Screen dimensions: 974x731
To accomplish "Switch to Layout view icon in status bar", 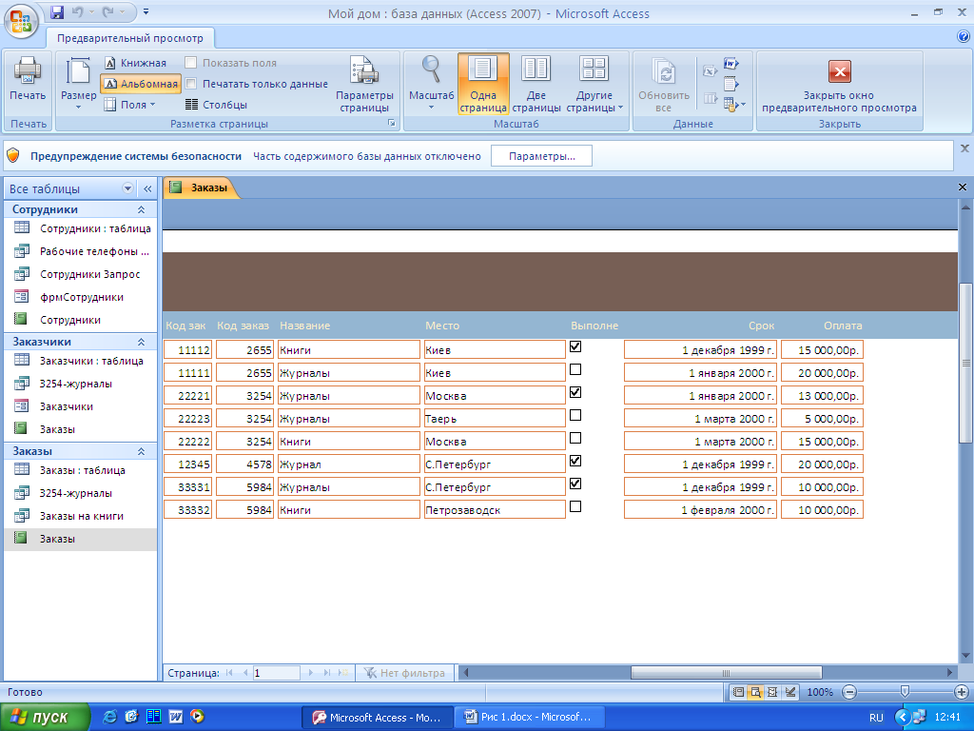I will (x=772, y=692).
